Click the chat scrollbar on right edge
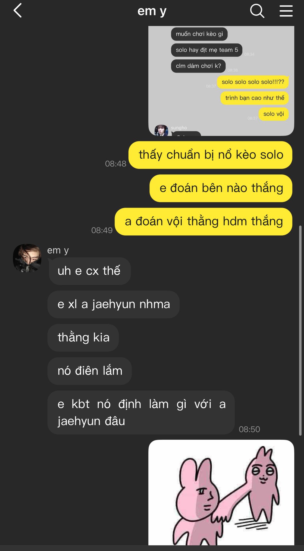This screenshot has width=304, height=551. tap(300, 331)
